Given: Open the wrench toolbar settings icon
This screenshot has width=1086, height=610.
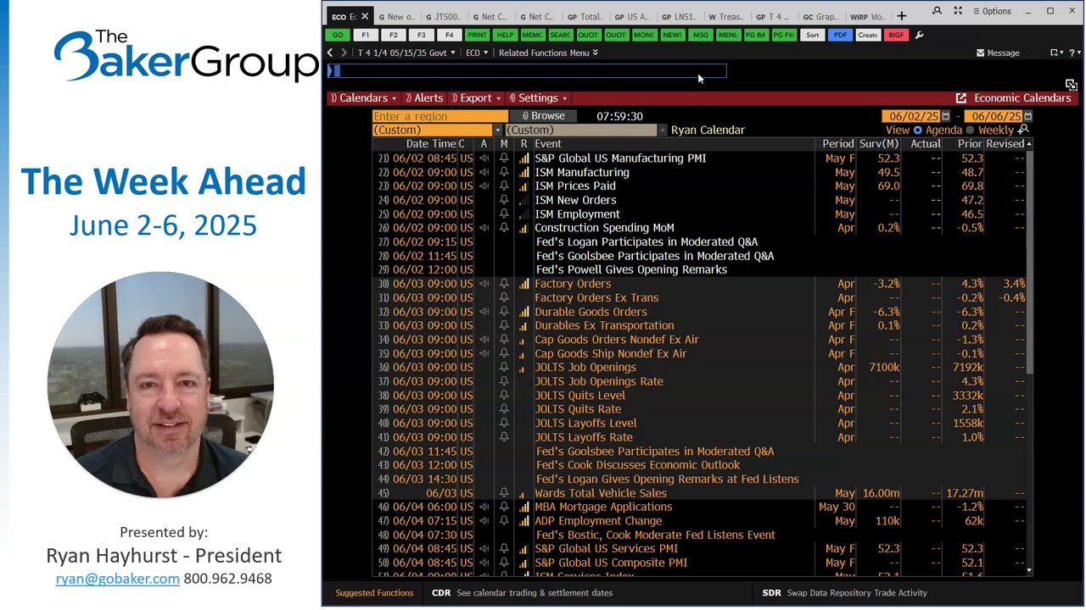Looking at the screenshot, I should coord(920,35).
